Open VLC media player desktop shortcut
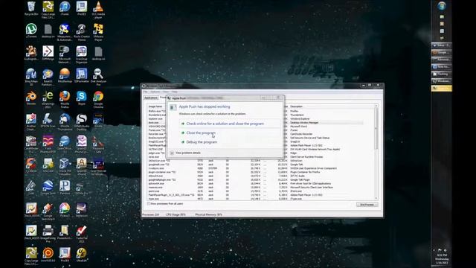This screenshot has width=476, height=268. tap(98, 10)
